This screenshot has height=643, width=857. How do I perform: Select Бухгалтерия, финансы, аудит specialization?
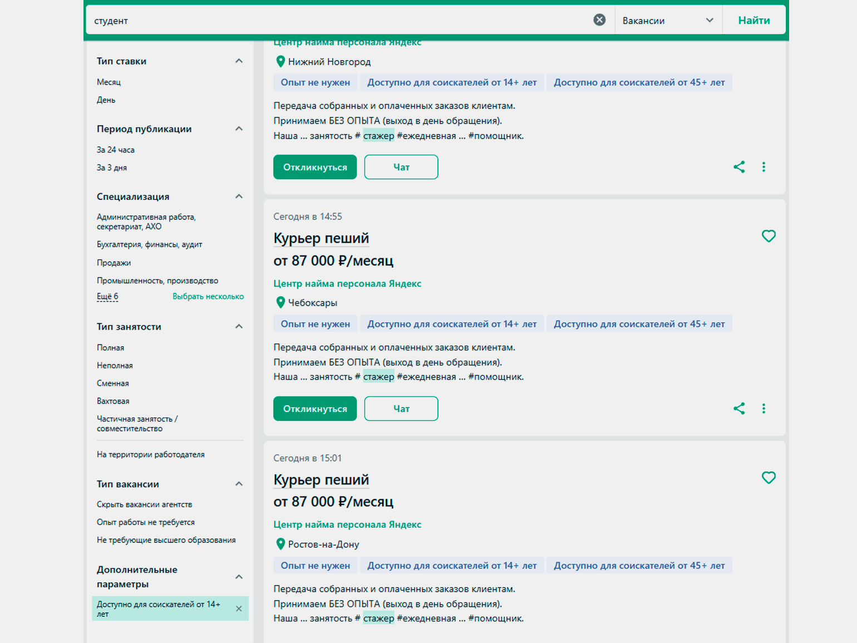click(x=149, y=244)
